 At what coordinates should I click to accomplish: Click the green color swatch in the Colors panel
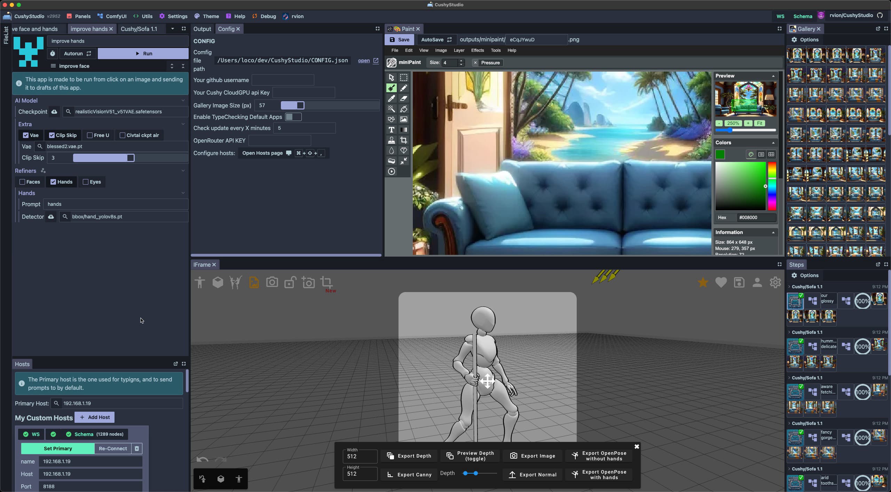click(720, 154)
